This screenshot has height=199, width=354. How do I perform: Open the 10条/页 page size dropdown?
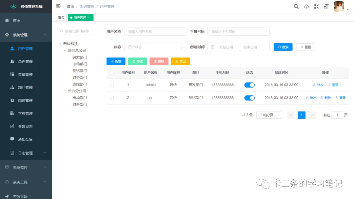pyautogui.click(x=269, y=115)
